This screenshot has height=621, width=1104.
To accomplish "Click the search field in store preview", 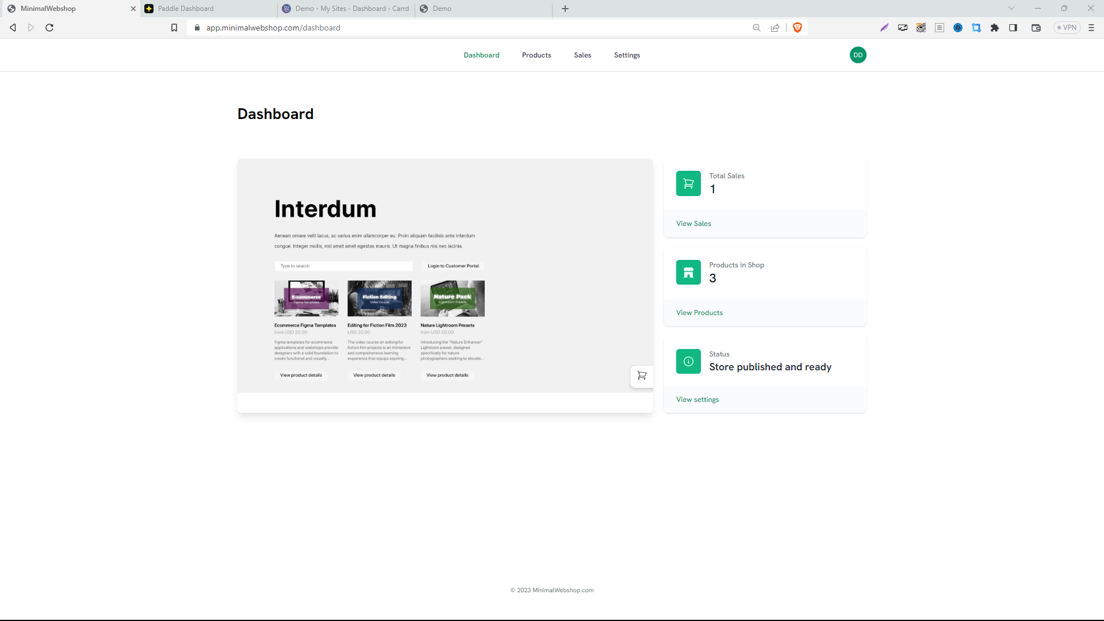I will [343, 266].
